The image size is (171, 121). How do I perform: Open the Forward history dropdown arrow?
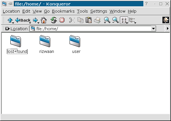coord(38,23)
